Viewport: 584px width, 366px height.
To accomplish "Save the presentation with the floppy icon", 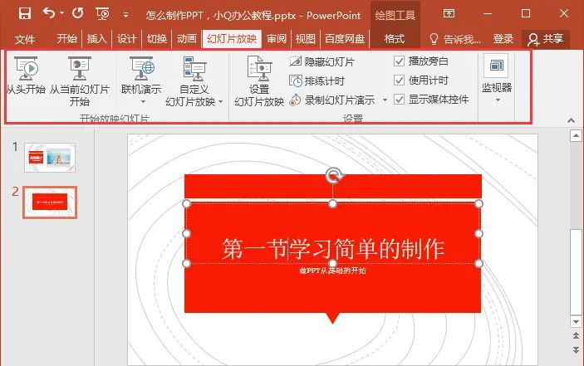I will pyautogui.click(x=25, y=13).
